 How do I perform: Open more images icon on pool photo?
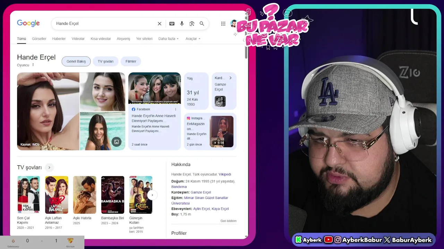[117, 142]
